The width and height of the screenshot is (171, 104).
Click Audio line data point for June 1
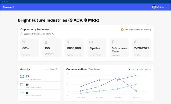pos(136,84)
